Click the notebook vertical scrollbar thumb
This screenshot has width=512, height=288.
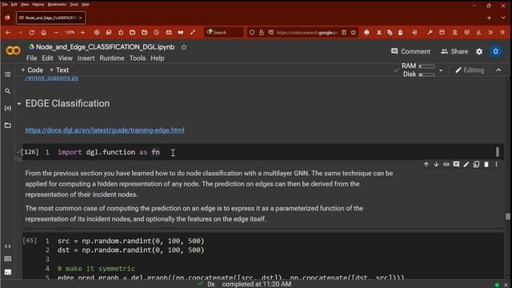pos(508,217)
